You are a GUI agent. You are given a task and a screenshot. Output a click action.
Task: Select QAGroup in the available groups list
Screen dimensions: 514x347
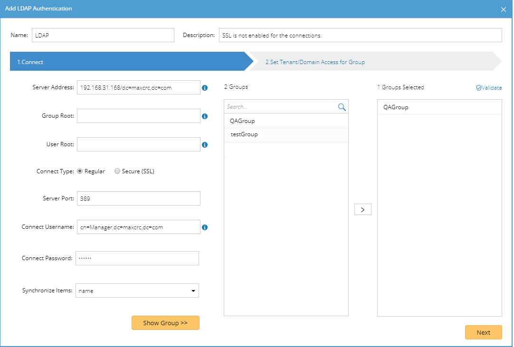[x=242, y=121]
